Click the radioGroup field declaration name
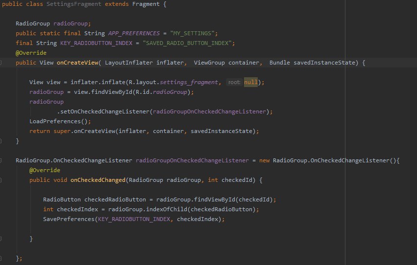 [71, 23]
